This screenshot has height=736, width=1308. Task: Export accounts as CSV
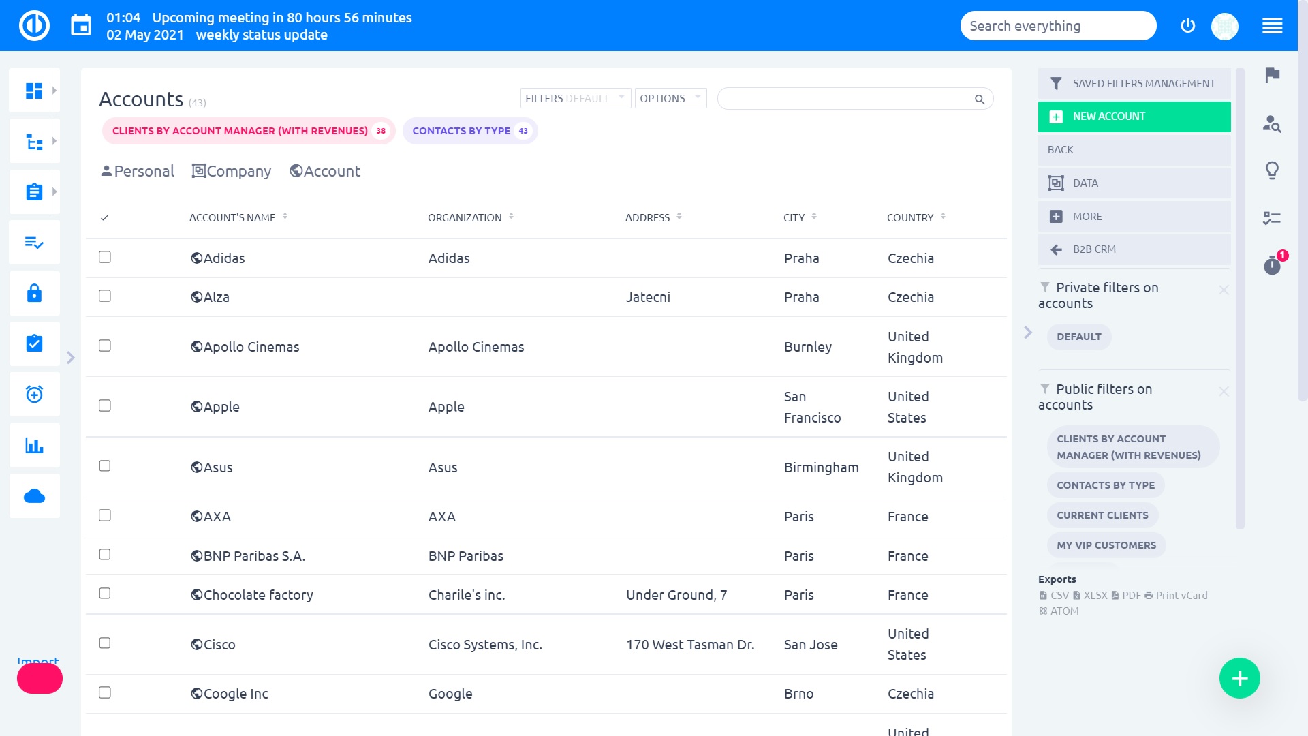coord(1054,595)
